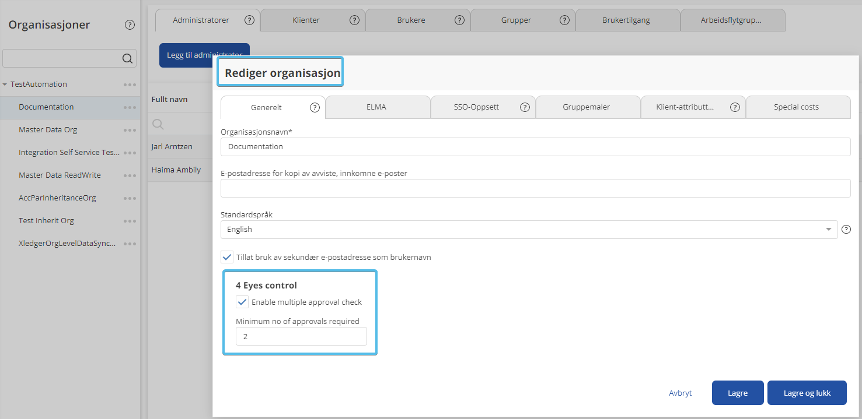
Task: Click help icon beside Standardspråk dropdown
Action: click(846, 230)
